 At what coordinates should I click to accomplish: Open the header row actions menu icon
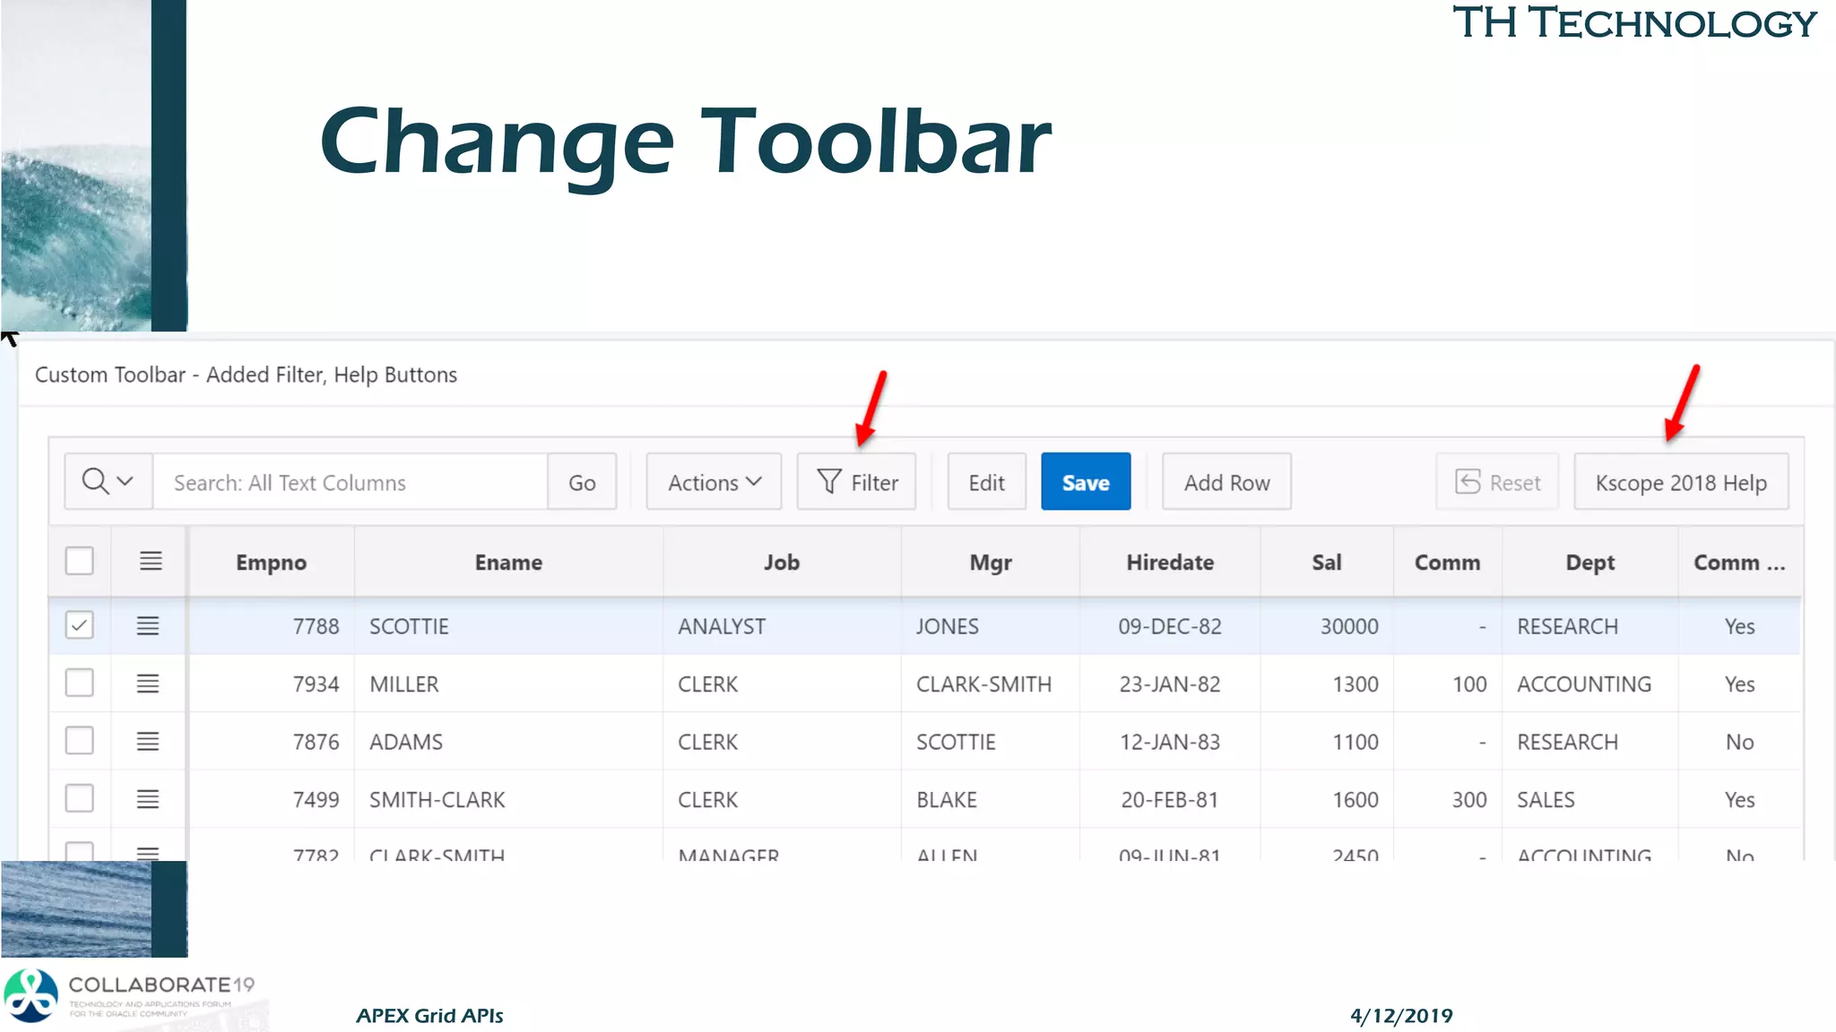(x=151, y=562)
